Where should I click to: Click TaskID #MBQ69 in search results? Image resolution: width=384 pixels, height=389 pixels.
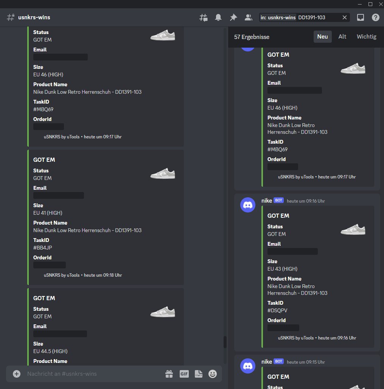pyautogui.click(x=278, y=150)
